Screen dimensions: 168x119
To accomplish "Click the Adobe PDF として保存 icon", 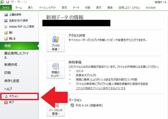I will pyautogui.click(x=6, y=27).
